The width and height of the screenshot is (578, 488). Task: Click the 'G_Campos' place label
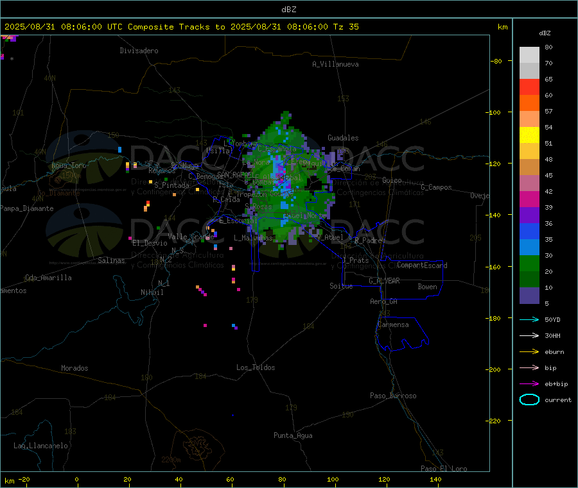pos(436,187)
